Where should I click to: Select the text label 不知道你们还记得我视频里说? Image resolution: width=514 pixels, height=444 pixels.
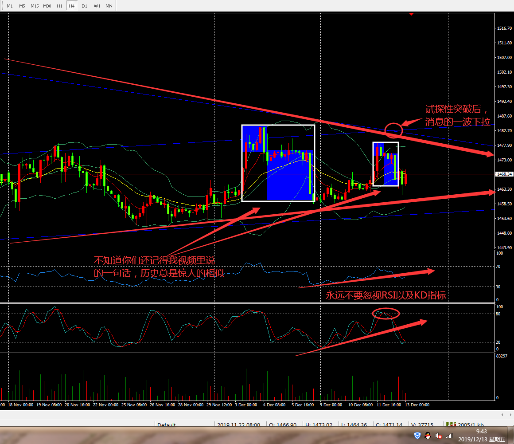click(154, 260)
